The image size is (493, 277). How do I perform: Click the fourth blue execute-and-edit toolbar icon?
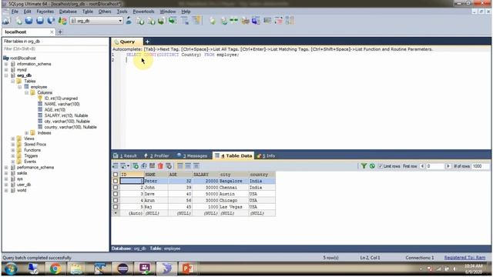coord(51,21)
